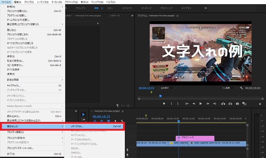Select the Selection arrow tool
266x158 pixels.
coord(83,114)
